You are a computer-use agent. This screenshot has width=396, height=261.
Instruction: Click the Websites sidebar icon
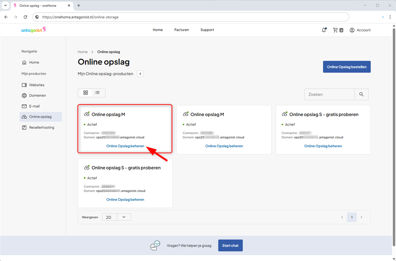coord(24,85)
